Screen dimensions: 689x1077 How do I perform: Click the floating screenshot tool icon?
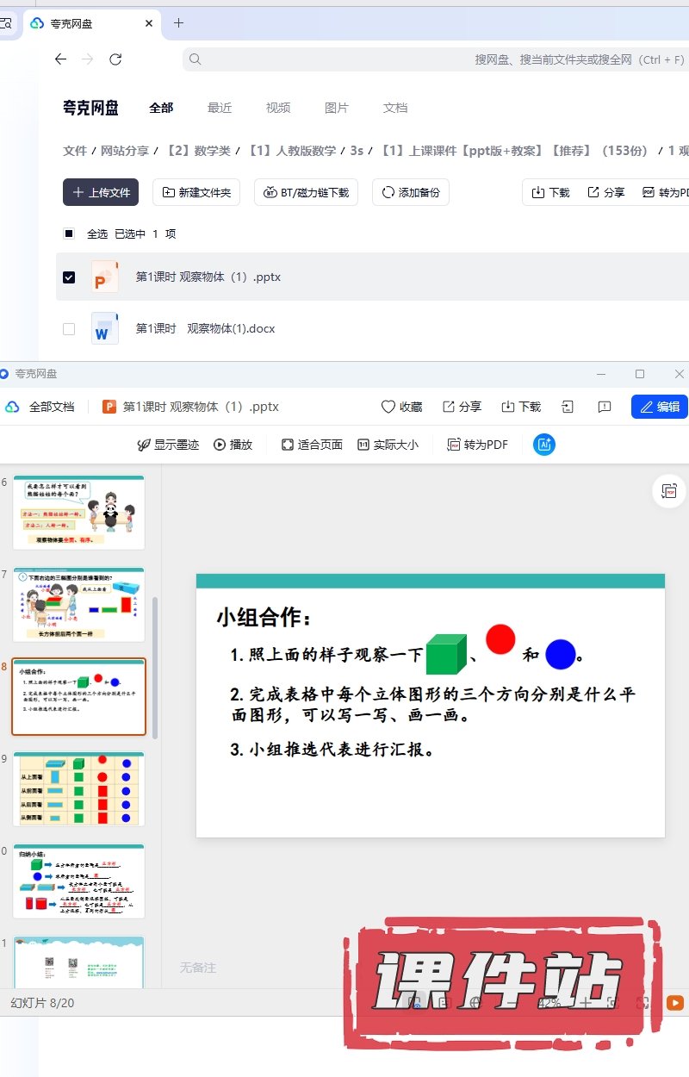(669, 491)
